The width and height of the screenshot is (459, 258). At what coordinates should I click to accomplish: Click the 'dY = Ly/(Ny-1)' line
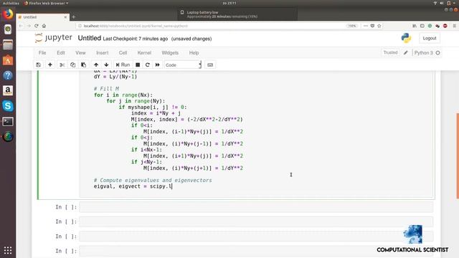point(115,77)
